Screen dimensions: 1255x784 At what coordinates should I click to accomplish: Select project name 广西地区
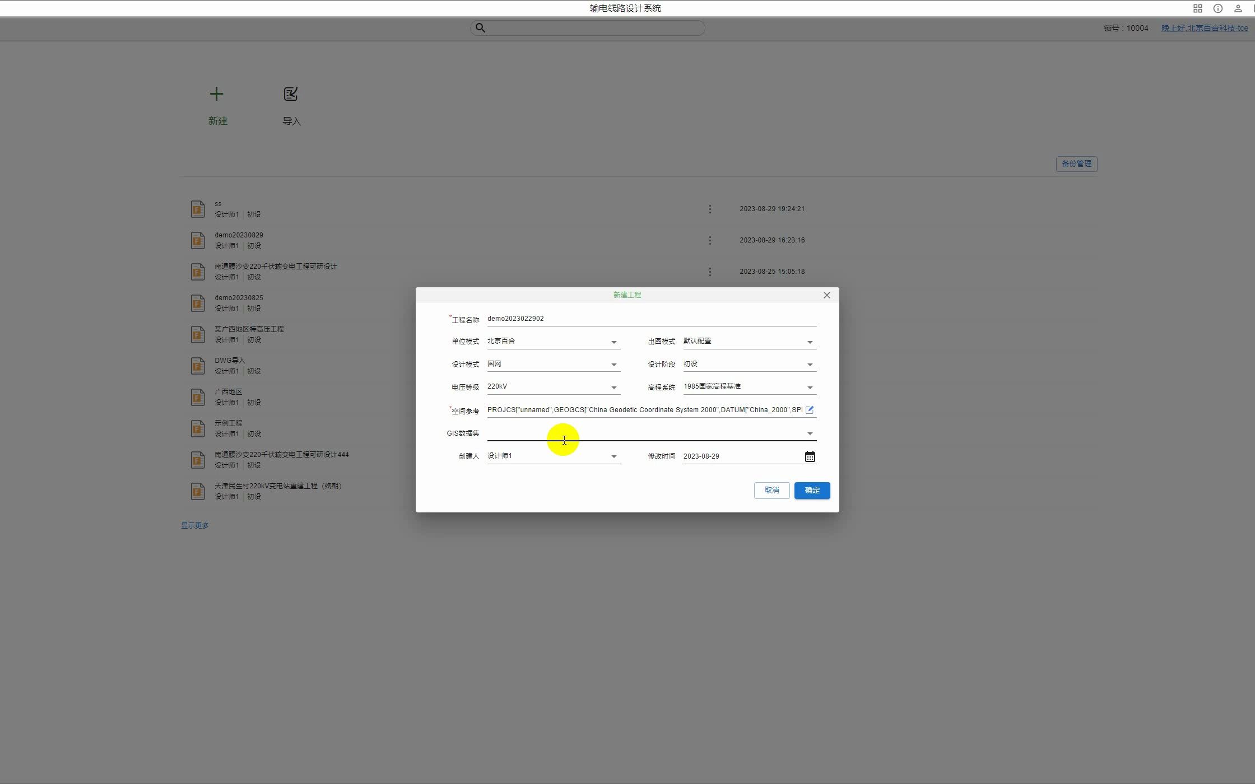[228, 392]
